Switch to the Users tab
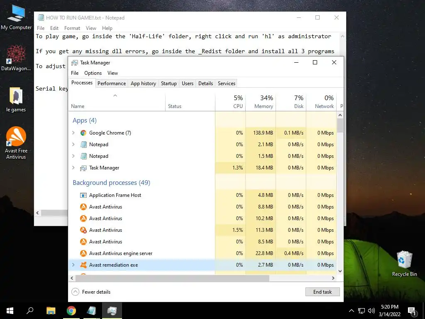This screenshot has width=425, height=319. (x=188, y=83)
